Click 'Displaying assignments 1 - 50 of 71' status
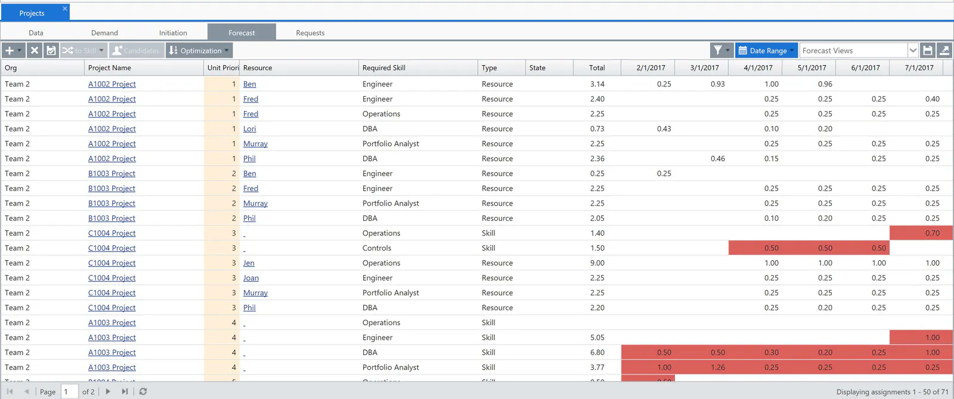 892,392
